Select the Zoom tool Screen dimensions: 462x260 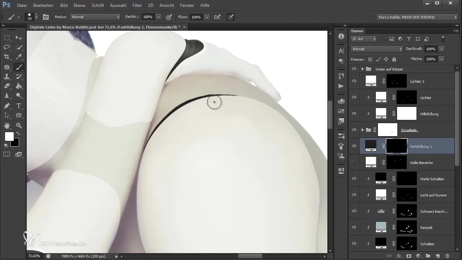(x=19, y=126)
